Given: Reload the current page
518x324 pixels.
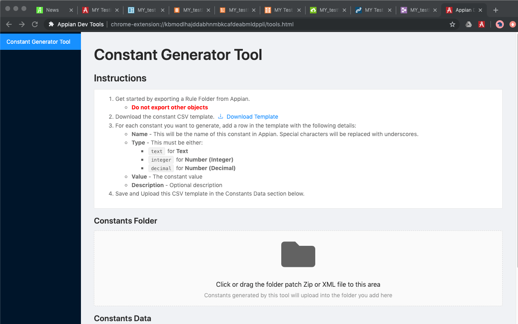Looking at the screenshot, I should tap(35, 24).
